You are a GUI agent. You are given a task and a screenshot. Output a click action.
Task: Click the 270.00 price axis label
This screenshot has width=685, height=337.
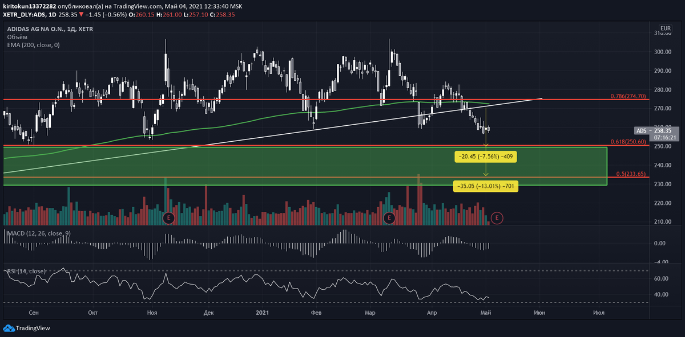[663, 108]
